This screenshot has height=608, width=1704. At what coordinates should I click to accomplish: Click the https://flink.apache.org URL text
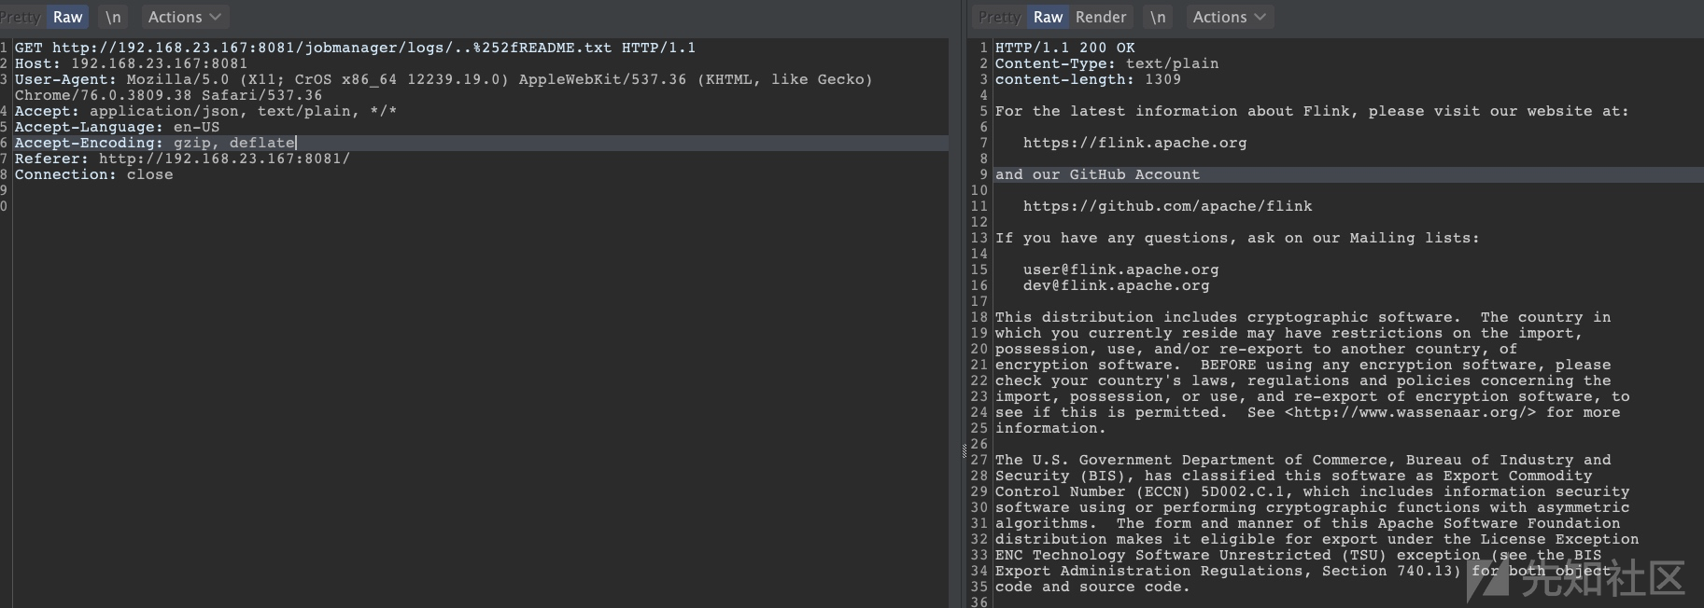tap(1134, 143)
